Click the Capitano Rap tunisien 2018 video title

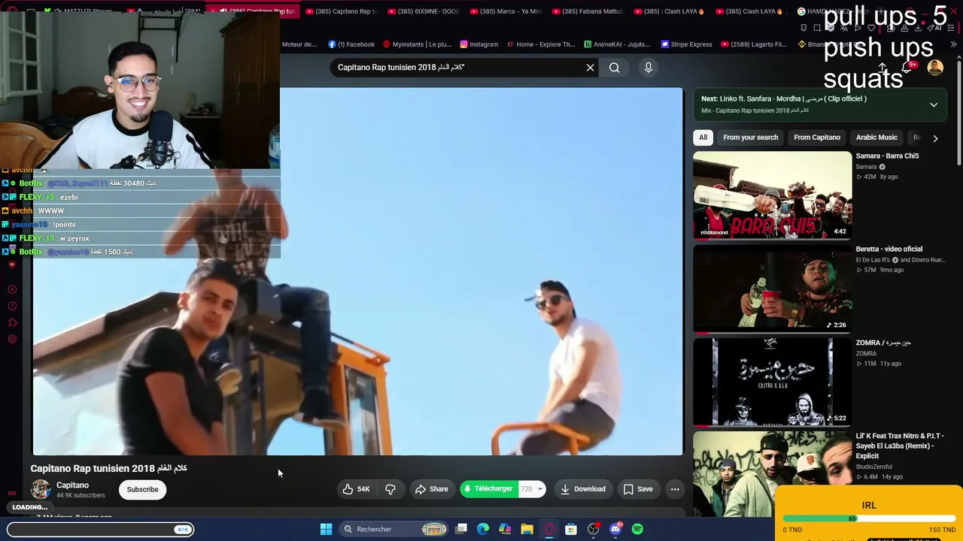pos(108,468)
